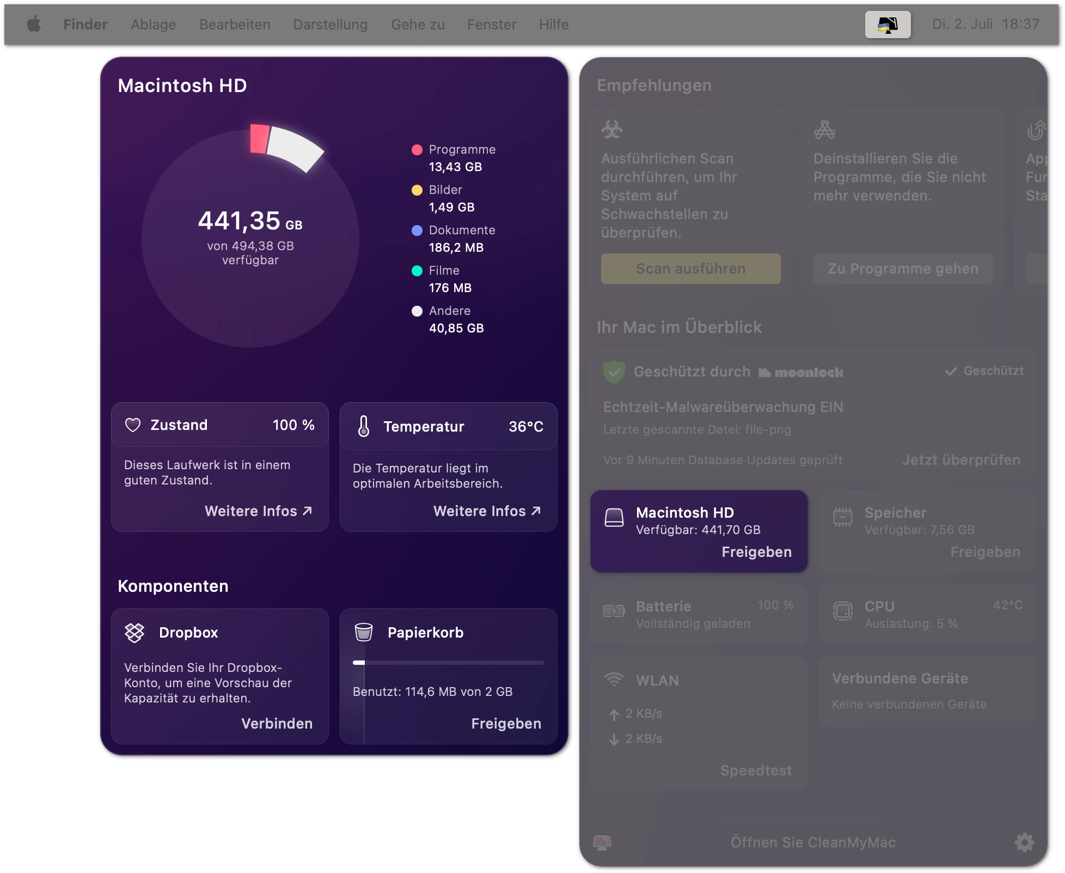Viewport: 1065px width, 873px height.
Task: Click the partially visible third recommendation card icon
Action: click(x=1036, y=130)
